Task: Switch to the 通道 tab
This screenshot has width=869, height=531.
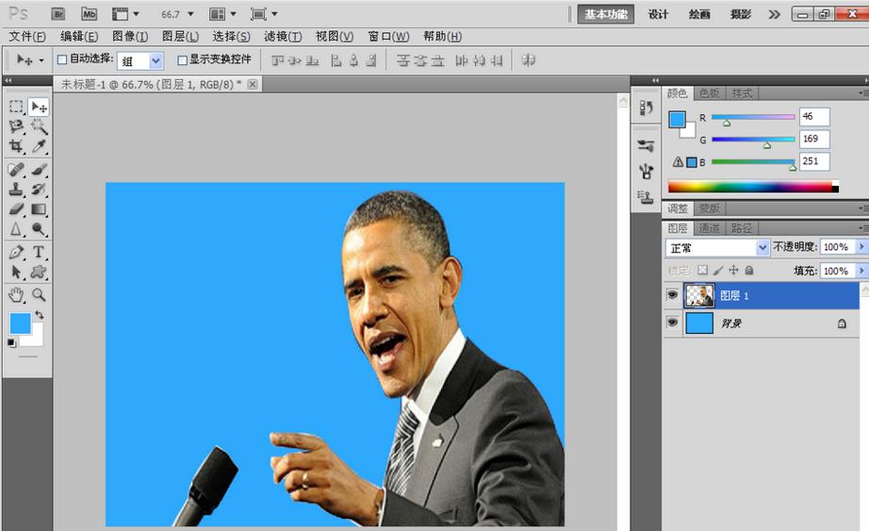Action: 709,228
